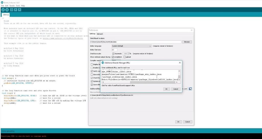Close the Preferences window

point(192,30)
